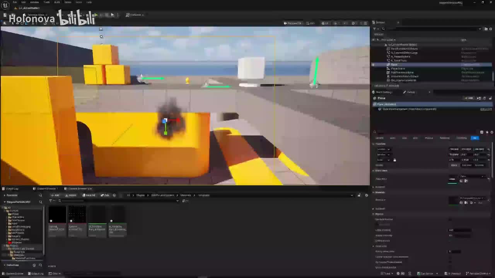The image size is (495, 278).
Task: Click the Fab button
Action: point(105,195)
